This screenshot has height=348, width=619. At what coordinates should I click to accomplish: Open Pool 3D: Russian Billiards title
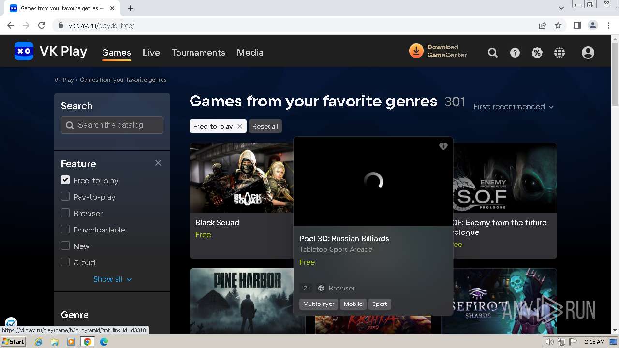pos(344,238)
